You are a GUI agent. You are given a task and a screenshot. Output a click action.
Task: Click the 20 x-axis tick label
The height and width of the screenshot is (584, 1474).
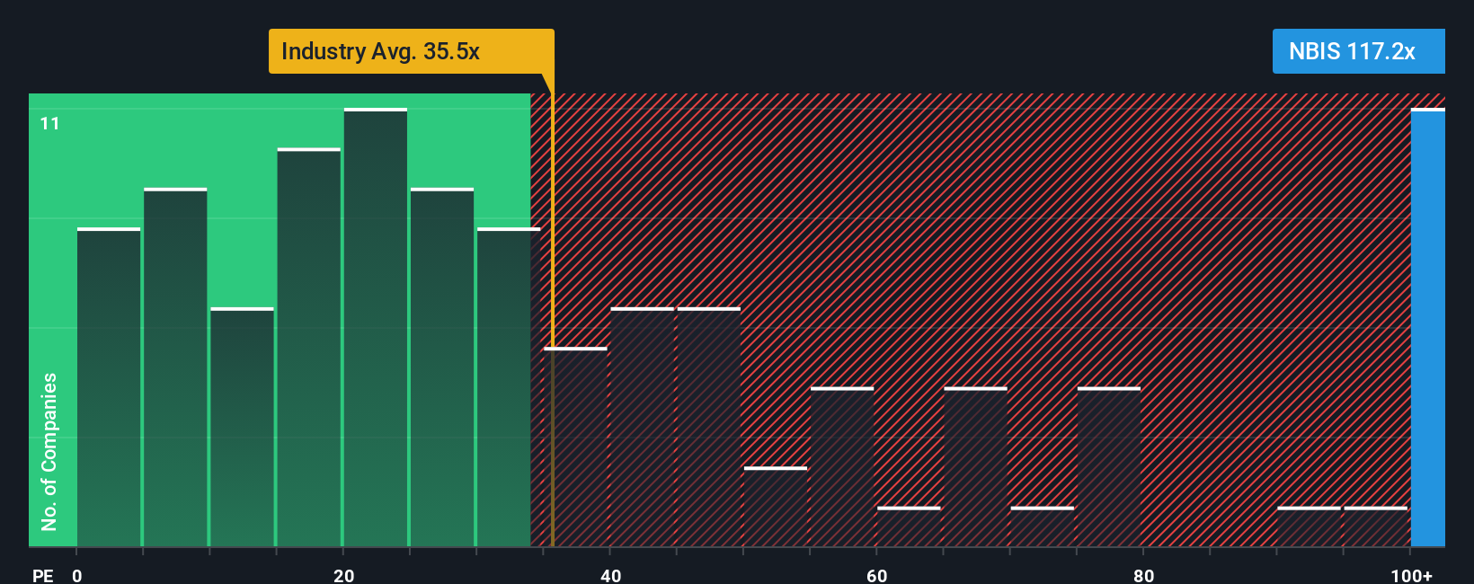pyautogui.click(x=343, y=575)
